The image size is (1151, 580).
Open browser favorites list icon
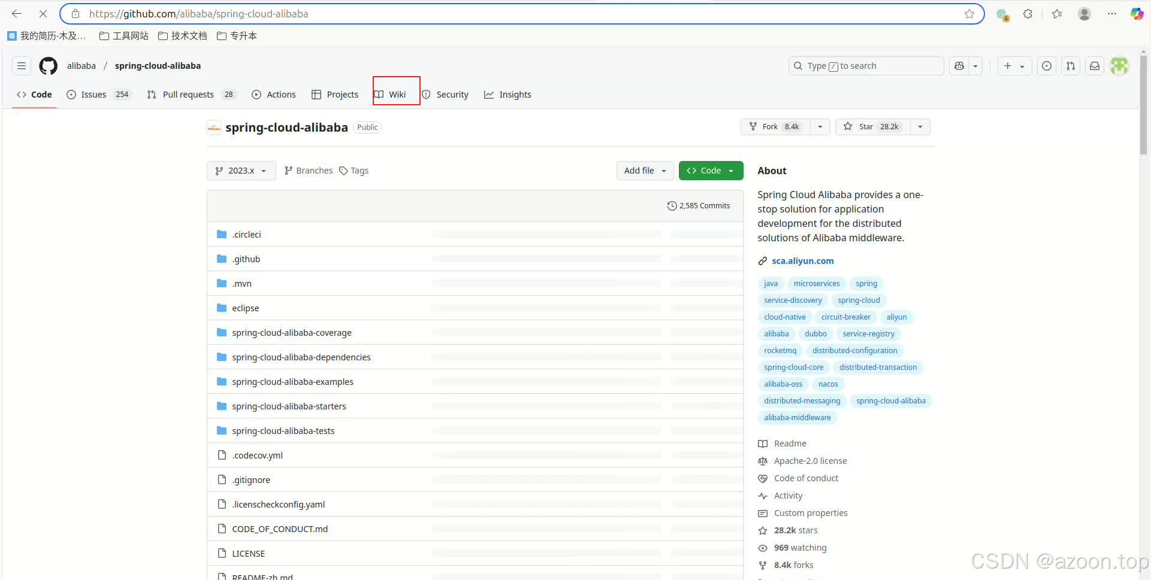1057,14
